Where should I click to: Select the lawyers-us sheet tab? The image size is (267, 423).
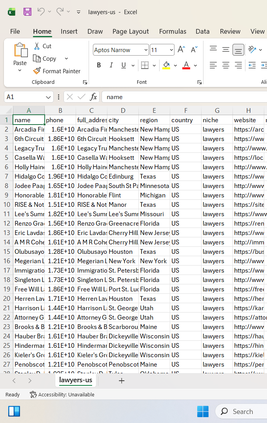pos(76,380)
